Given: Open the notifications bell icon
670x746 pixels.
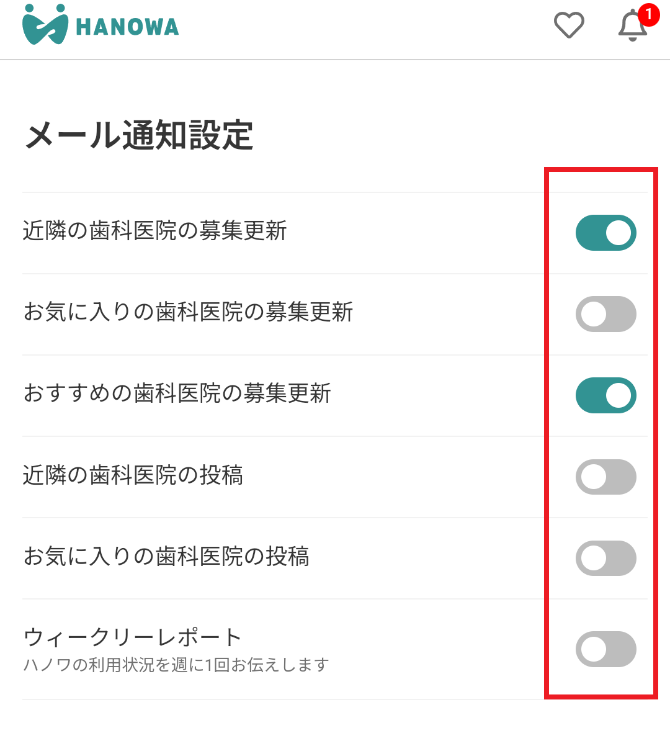Looking at the screenshot, I should tap(632, 27).
